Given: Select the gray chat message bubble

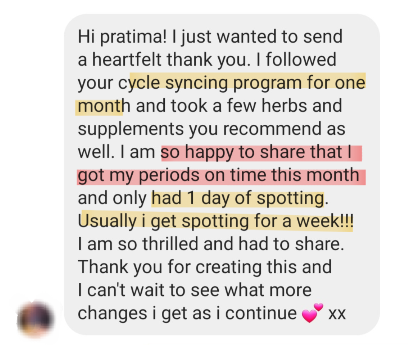Looking at the screenshot, I should pos(221,174).
